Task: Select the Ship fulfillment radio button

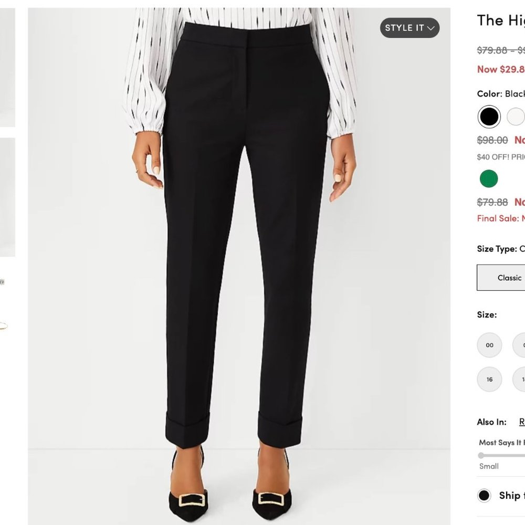Action: (x=484, y=496)
